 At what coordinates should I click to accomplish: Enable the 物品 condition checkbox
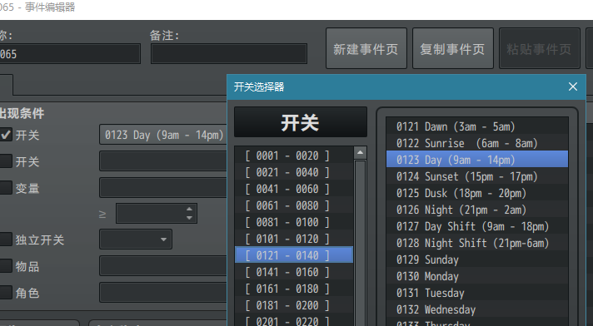(5, 266)
